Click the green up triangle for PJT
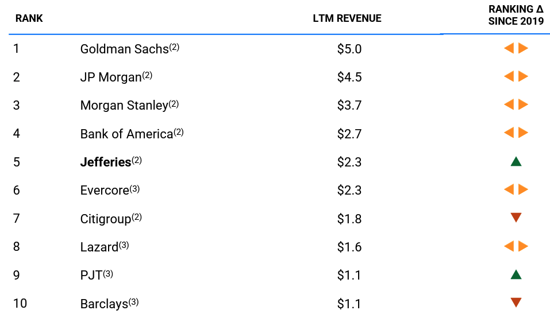Image resolution: width=550 pixels, height=314 pixels. (516, 274)
